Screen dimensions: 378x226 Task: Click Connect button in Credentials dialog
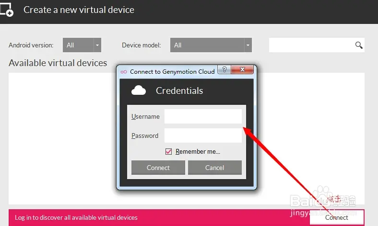point(158,168)
